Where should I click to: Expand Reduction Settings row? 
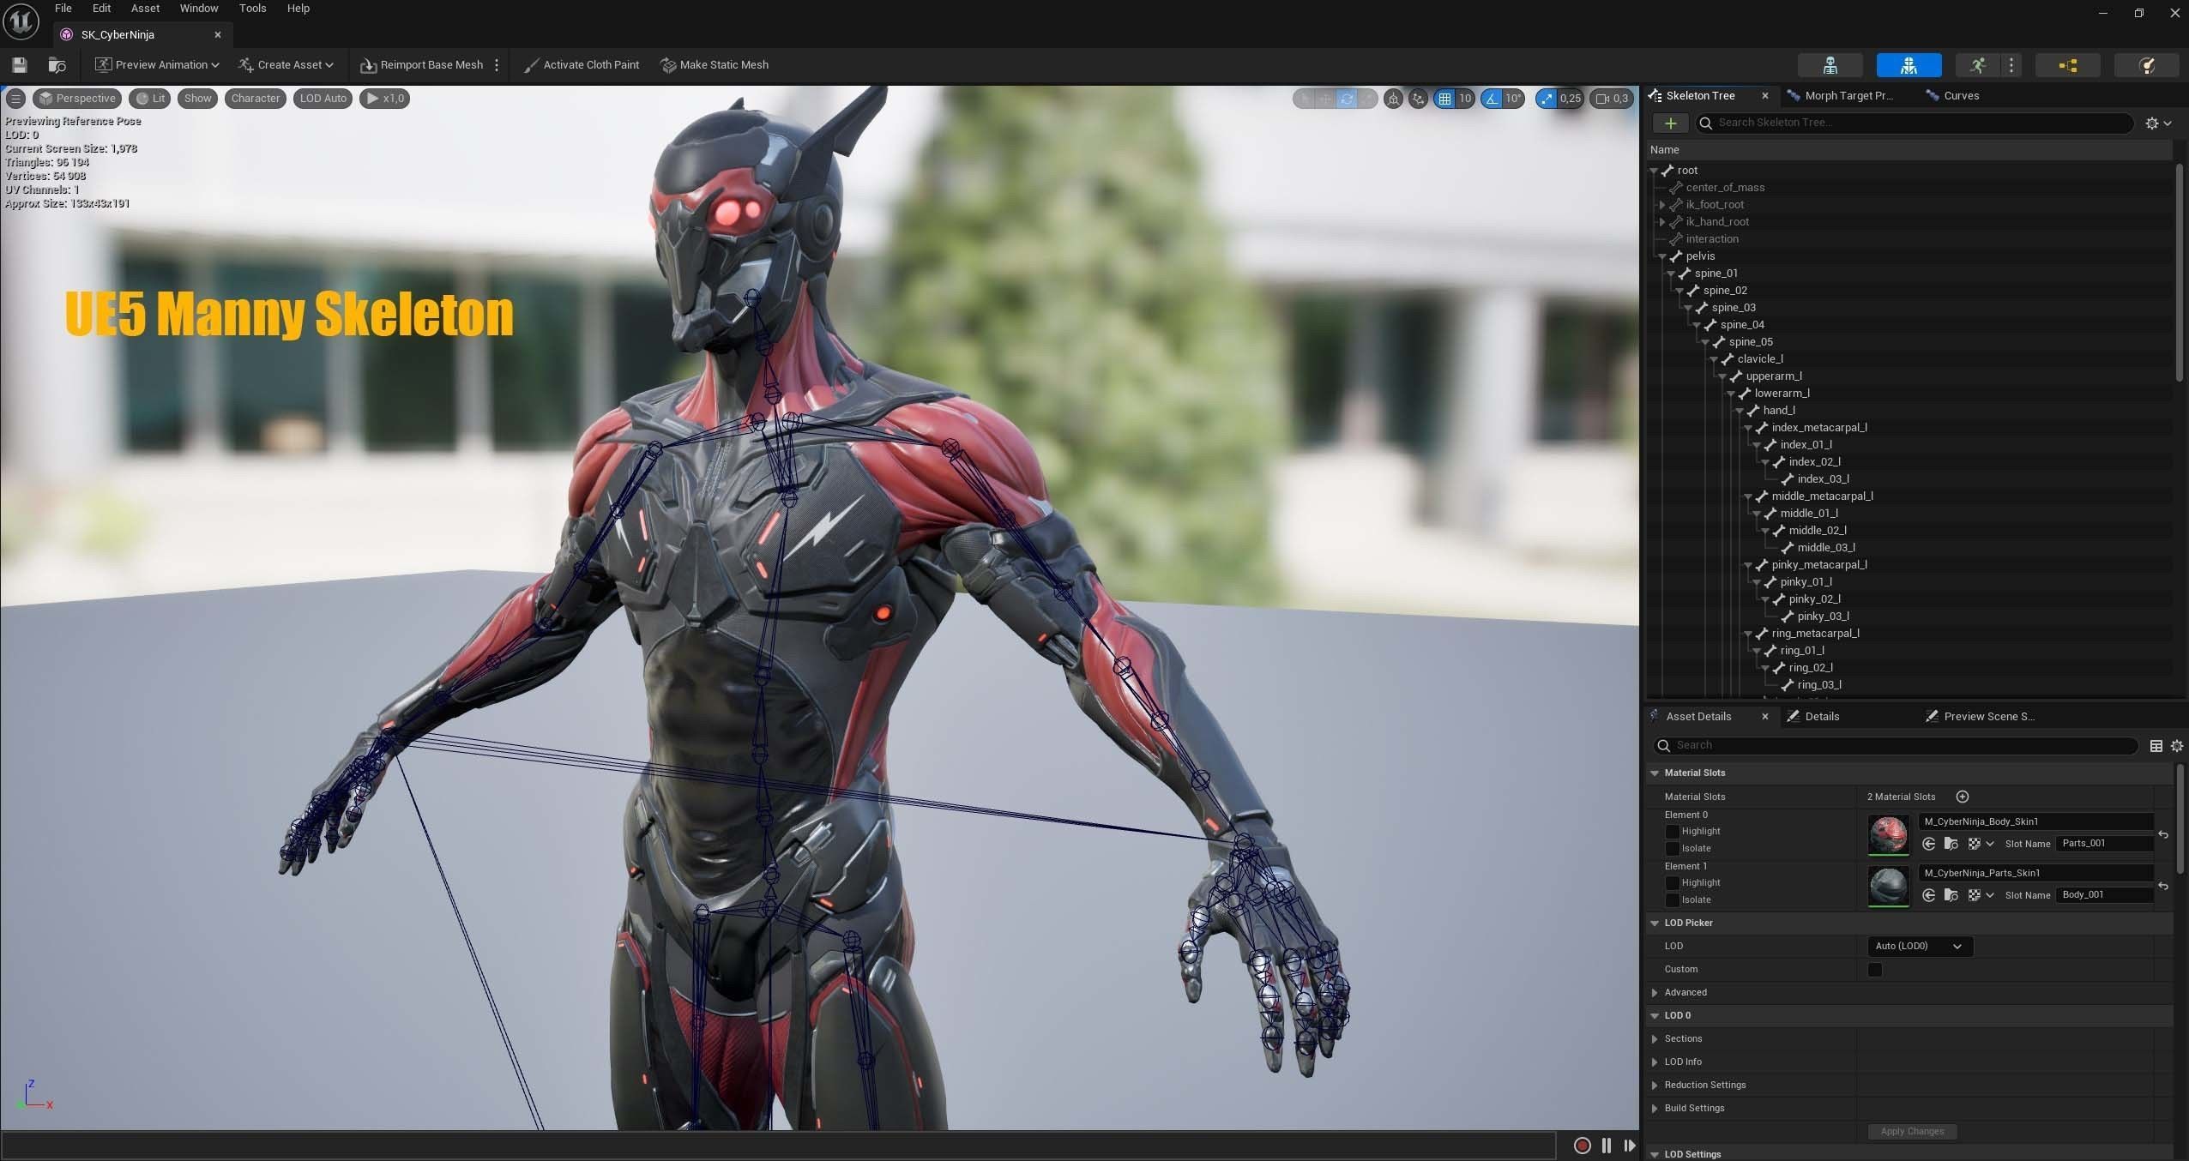pyautogui.click(x=1655, y=1086)
